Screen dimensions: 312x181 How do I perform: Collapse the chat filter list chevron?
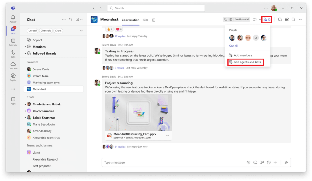pos(81,30)
